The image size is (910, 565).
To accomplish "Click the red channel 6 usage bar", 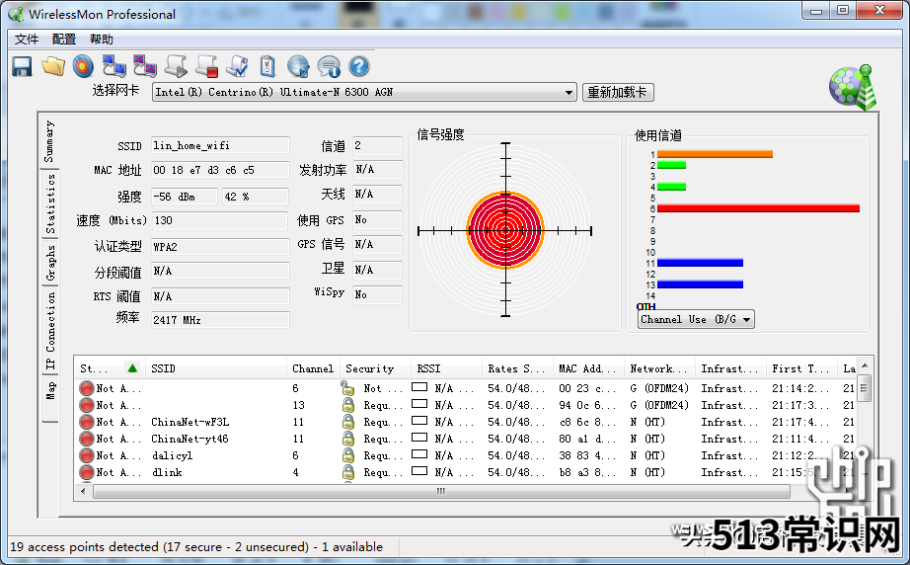I will 758,208.
